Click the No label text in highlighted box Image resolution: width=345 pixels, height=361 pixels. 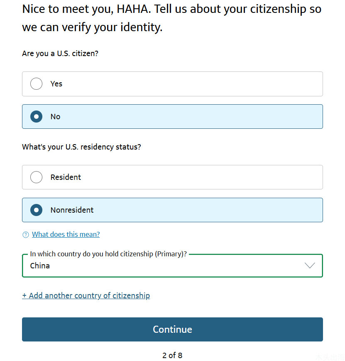[56, 117]
